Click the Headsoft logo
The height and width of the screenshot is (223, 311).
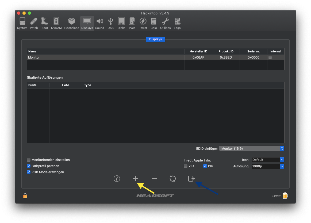[155, 196]
